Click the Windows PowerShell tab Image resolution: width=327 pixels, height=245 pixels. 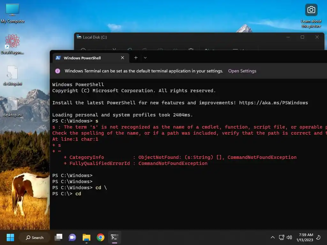pos(90,58)
